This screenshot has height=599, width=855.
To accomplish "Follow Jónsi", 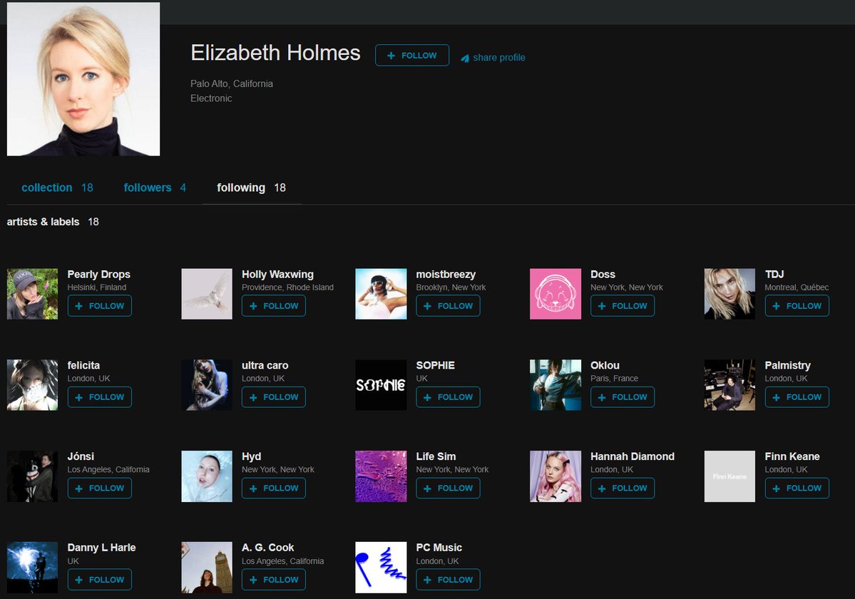I will (100, 488).
